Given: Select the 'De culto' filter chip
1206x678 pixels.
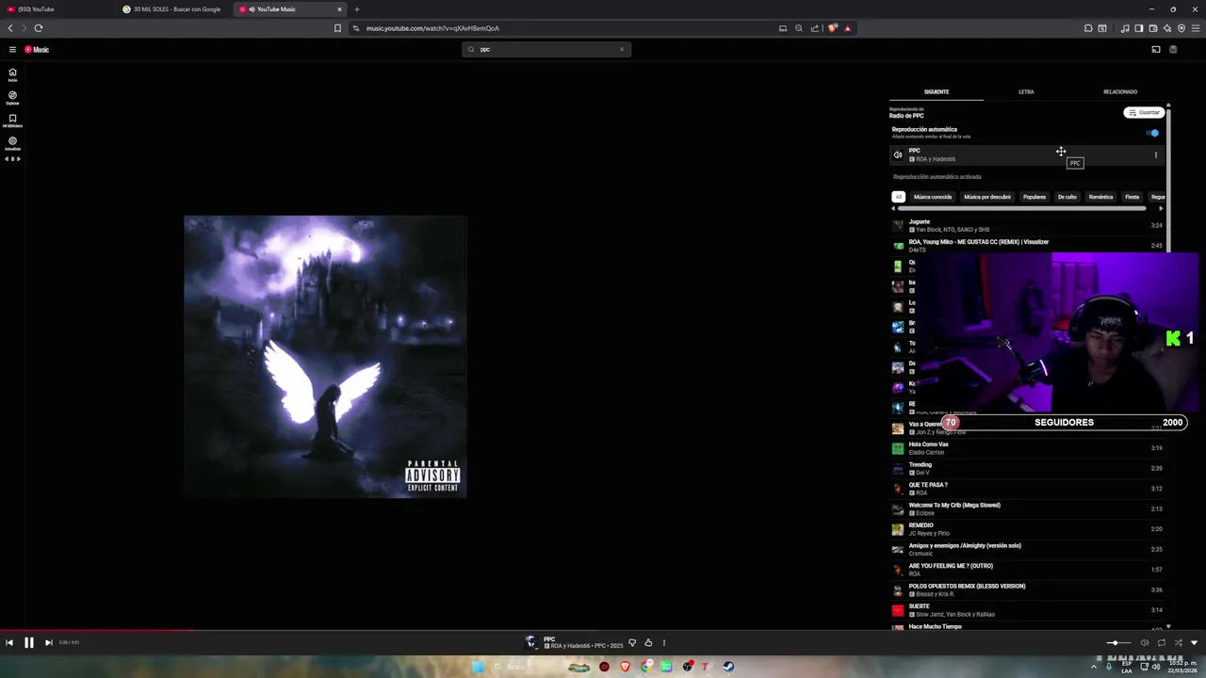Looking at the screenshot, I should click(1067, 197).
